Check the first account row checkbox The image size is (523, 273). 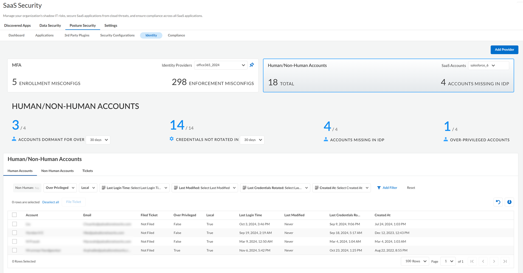click(14, 224)
